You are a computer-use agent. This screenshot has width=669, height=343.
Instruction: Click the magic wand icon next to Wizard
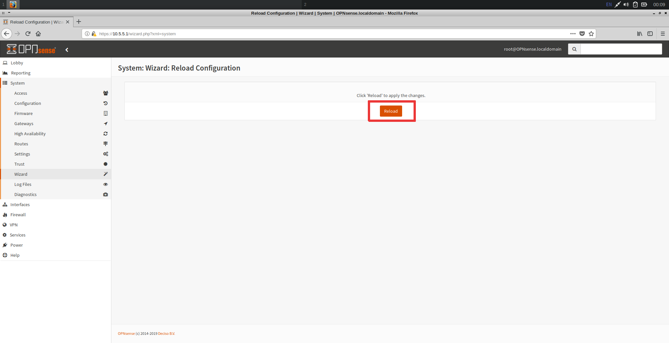[106, 174]
